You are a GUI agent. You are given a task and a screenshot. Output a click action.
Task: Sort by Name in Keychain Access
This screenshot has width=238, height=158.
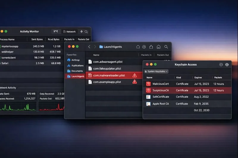click(149, 77)
